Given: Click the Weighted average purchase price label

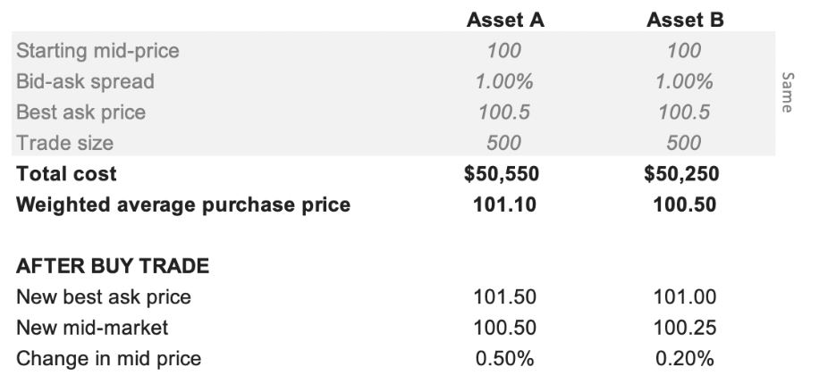Looking at the screenshot, I should [x=183, y=204].
